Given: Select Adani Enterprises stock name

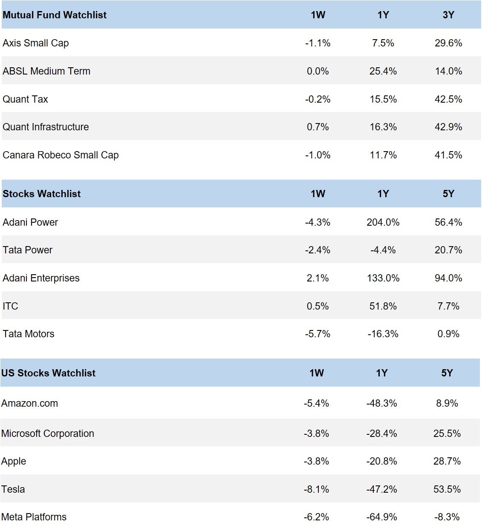Looking at the screenshot, I should 41,278.
